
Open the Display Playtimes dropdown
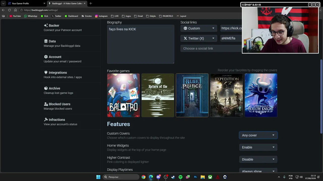[258, 170]
